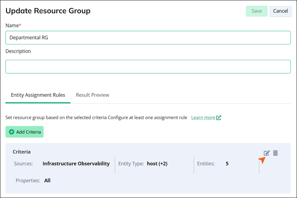Image resolution: width=297 pixels, height=198 pixels.
Task: Click the Update Resource Group heading
Action: (48, 11)
